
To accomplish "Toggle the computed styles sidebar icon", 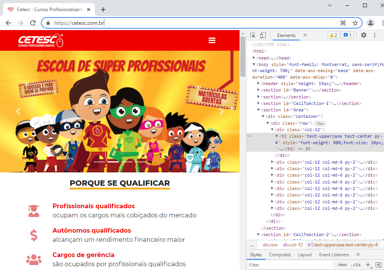I will pos(378,265).
